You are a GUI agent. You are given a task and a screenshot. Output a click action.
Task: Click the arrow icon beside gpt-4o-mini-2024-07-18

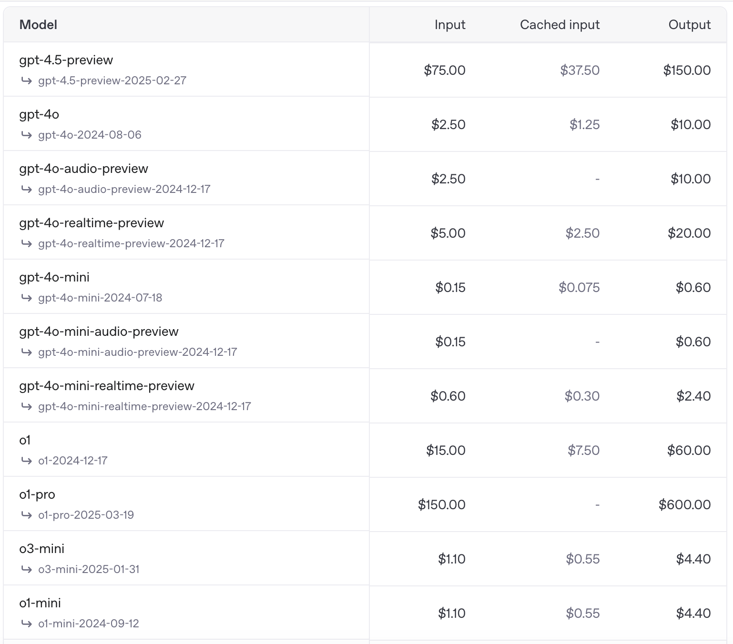[x=27, y=298]
